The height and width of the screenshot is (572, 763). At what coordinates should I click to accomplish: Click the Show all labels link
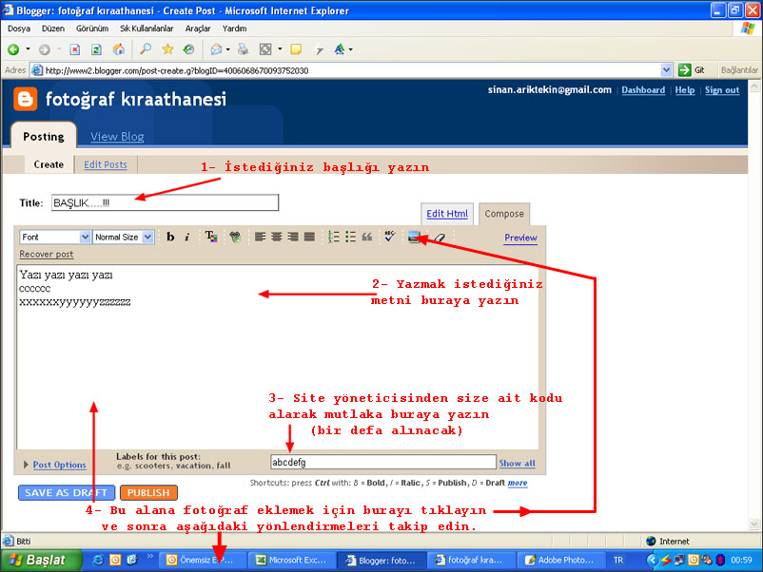517,463
